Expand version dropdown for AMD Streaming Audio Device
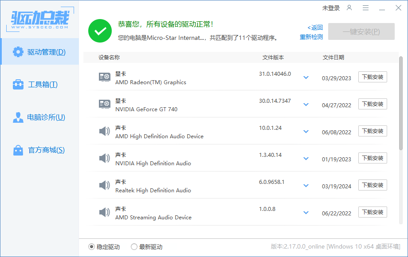The width and height of the screenshot is (408, 257). coord(306,213)
